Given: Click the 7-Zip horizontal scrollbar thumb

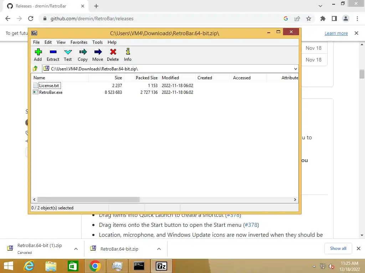Looking at the screenshot, I should tap(88, 200).
